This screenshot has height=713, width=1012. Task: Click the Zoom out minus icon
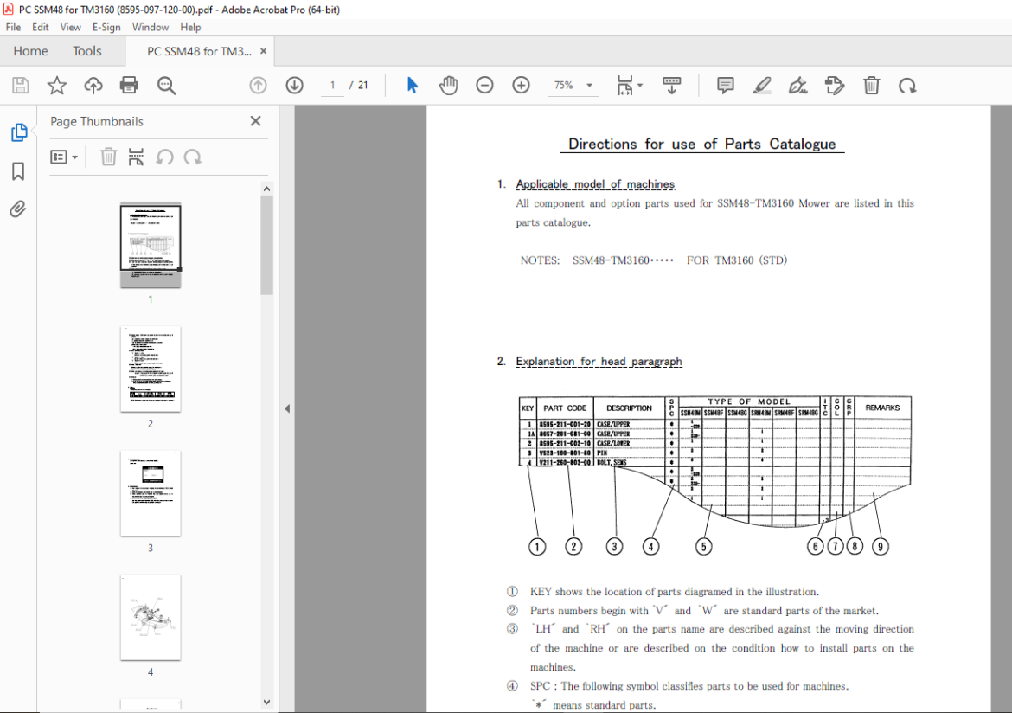click(x=484, y=86)
